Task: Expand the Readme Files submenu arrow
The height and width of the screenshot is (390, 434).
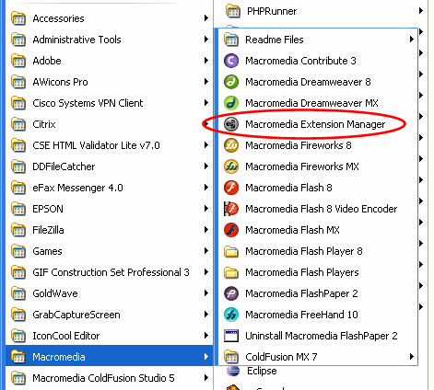Action: [x=411, y=40]
